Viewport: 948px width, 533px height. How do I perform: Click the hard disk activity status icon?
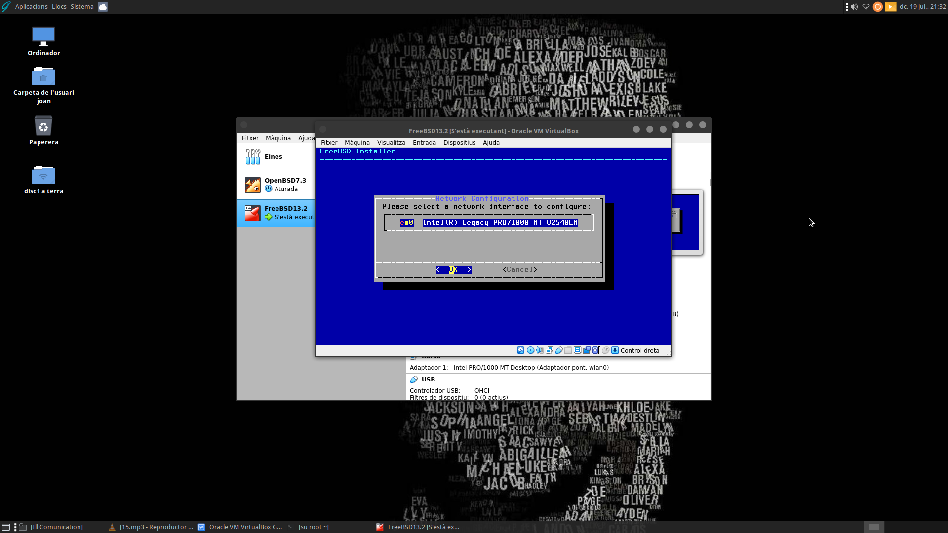520,350
